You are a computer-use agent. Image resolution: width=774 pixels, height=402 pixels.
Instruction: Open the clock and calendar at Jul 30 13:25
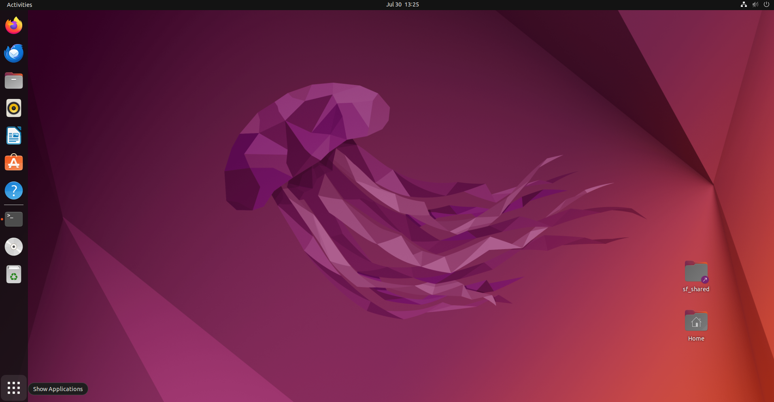click(402, 4)
